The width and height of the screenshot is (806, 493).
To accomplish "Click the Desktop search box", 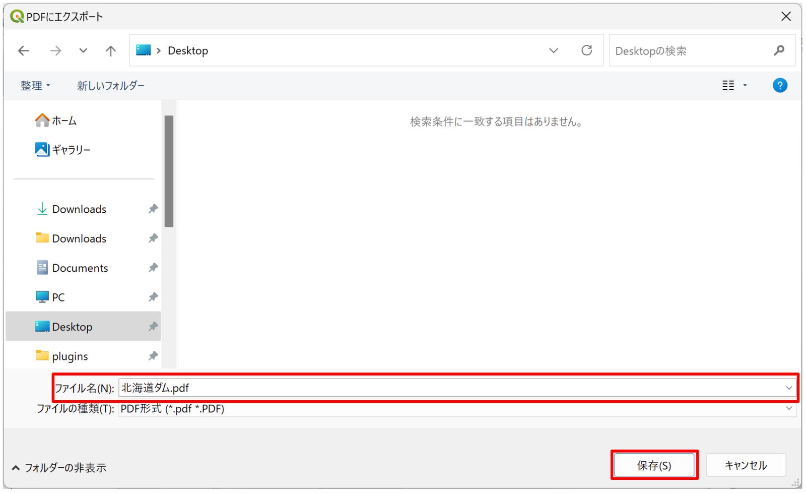I will click(x=702, y=50).
